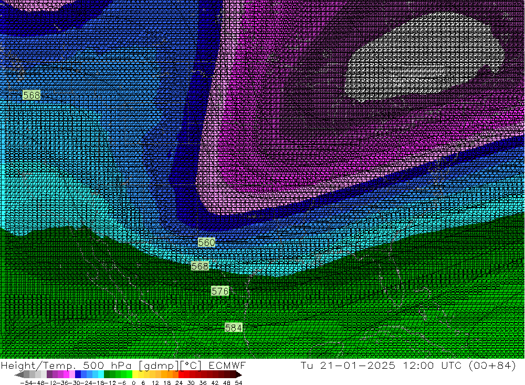Click the '0' legend scale value

point(133,383)
